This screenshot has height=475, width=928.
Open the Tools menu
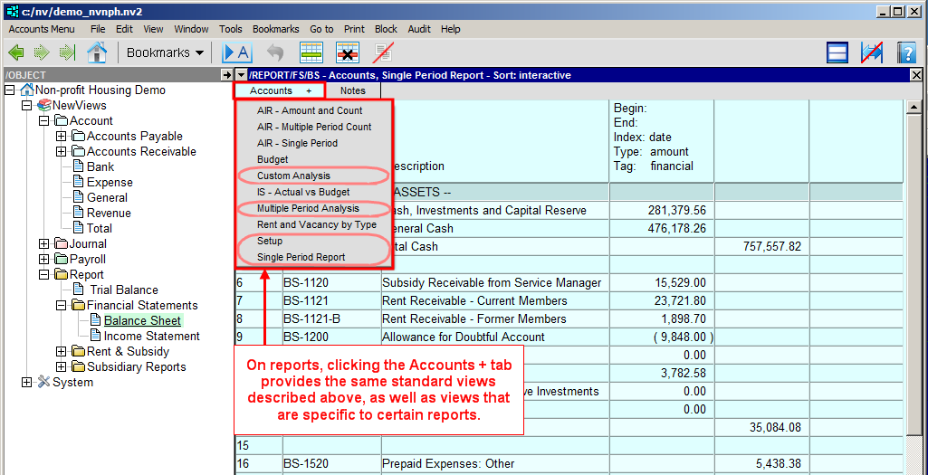pyautogui.click(x=231, y=29)
